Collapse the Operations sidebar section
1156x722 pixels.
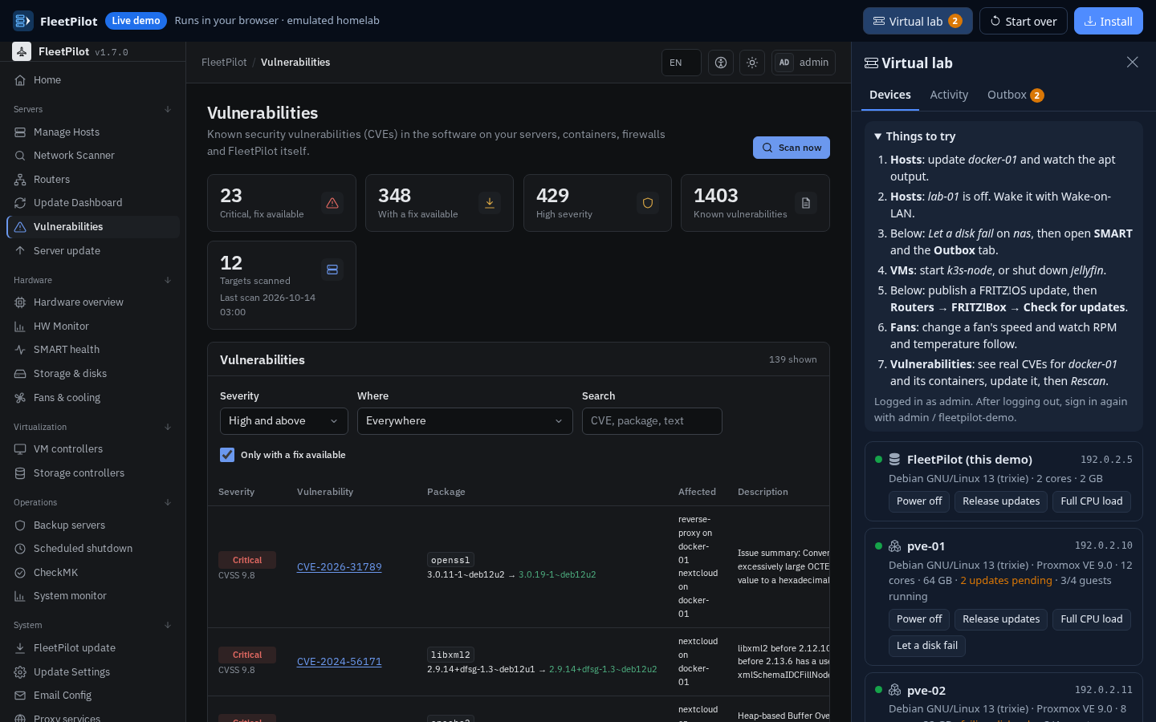(x=93, y=502)
